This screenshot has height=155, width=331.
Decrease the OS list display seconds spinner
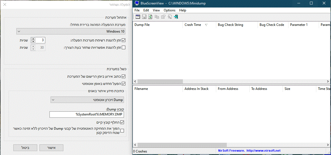pos(33,42)
